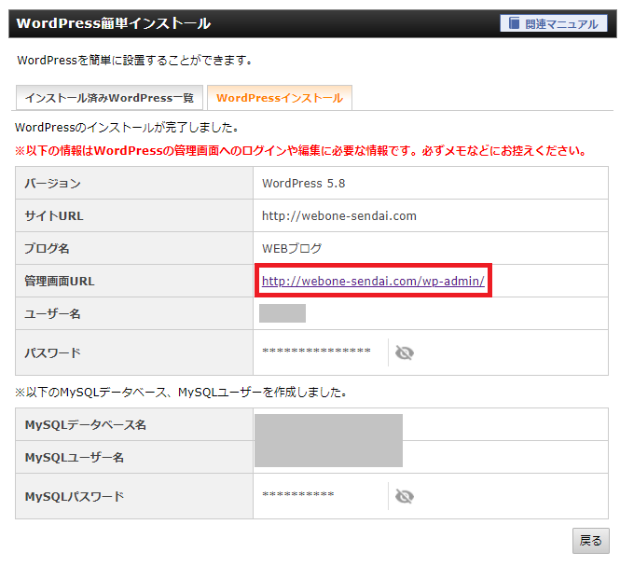Click the 管理画面URL row label
The width and height of the screenshot is (620, 566).
pos(60,281)
